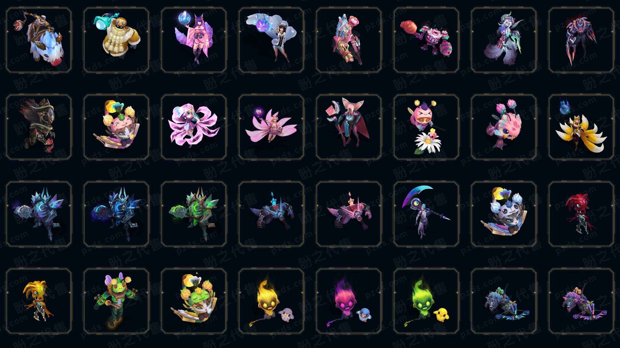Choose the figure holding large purple scythe
620x348 pixels.
point(426,214)
